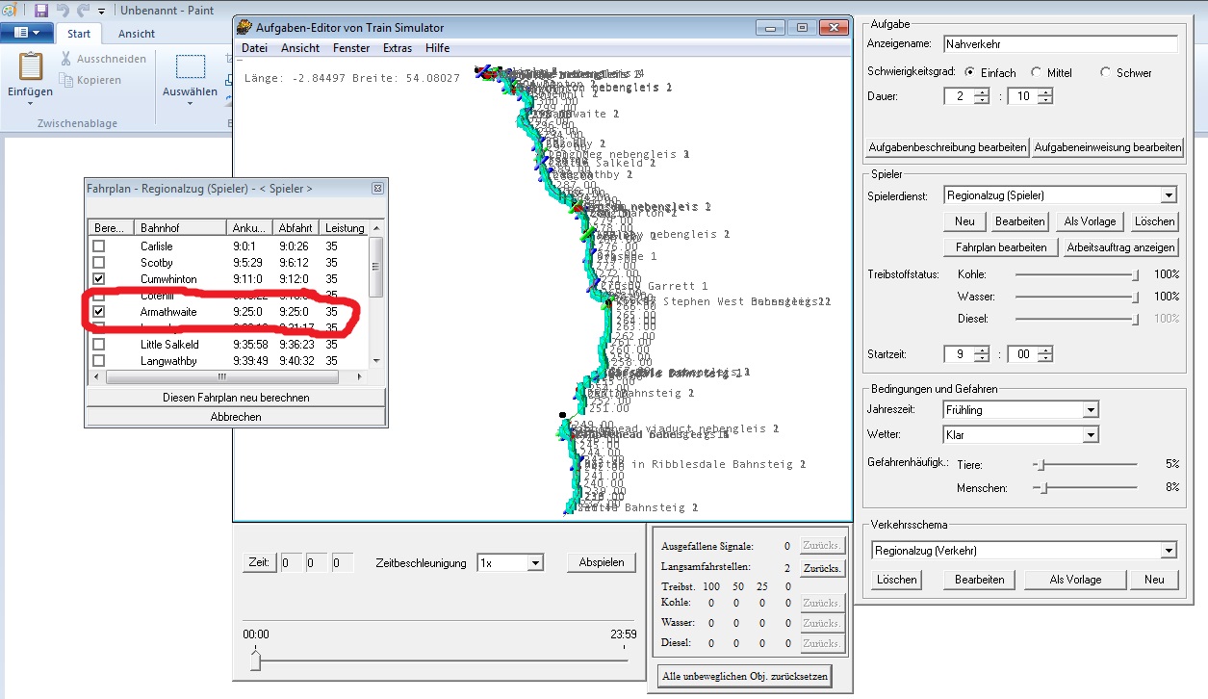The width and height of the screenshot is (1208, 699).
Task: Select the Mittel difficulty radio button
Action: [x=1036, y=72]
